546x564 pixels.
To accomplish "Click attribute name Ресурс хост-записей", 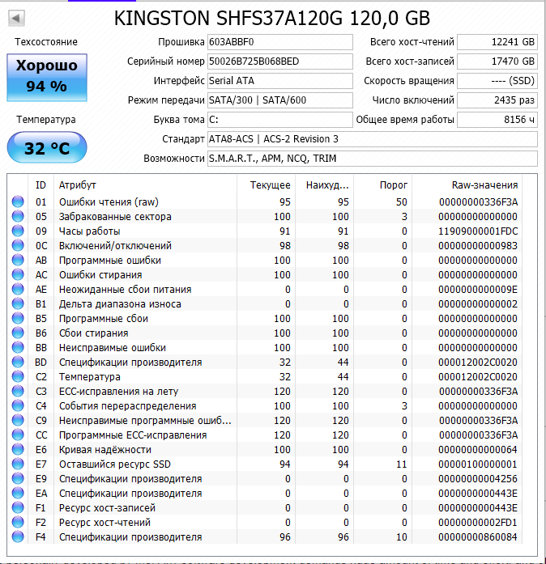I will 107,508.
